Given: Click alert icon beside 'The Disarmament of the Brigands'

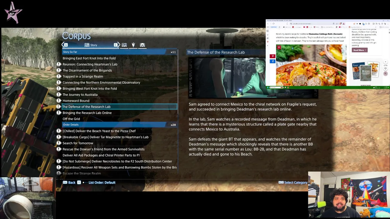Looking at the screenshot, I should pos(59,70).
